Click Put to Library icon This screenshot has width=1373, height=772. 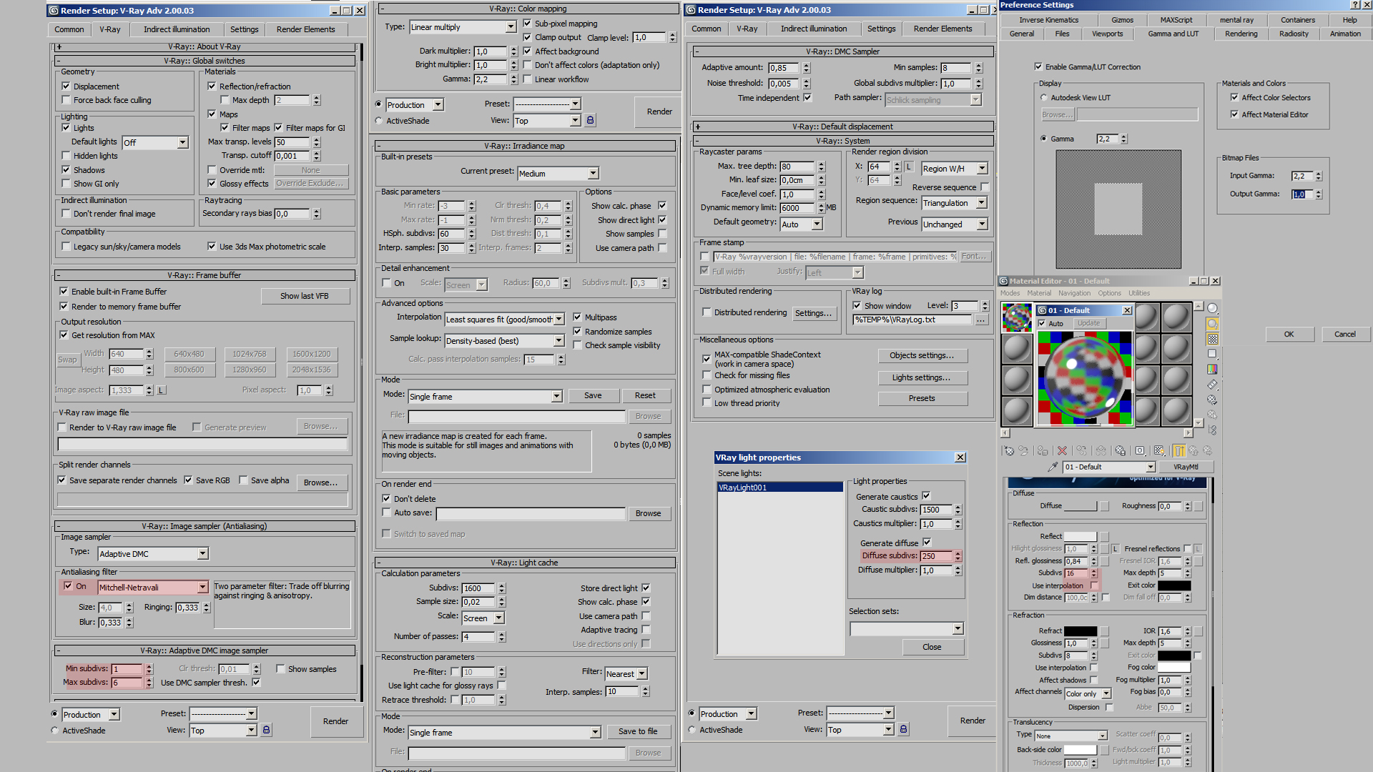pyautogui.click(x=1120, y=450)
